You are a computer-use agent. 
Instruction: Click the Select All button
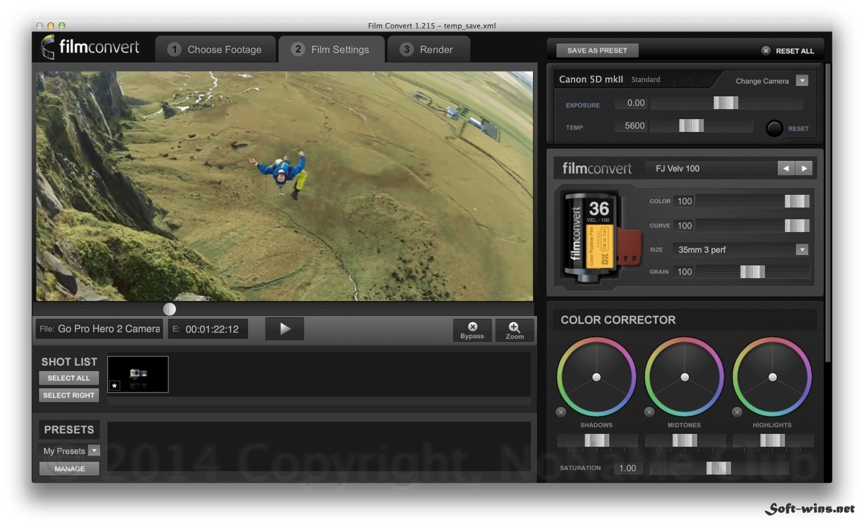click(69, 378)
